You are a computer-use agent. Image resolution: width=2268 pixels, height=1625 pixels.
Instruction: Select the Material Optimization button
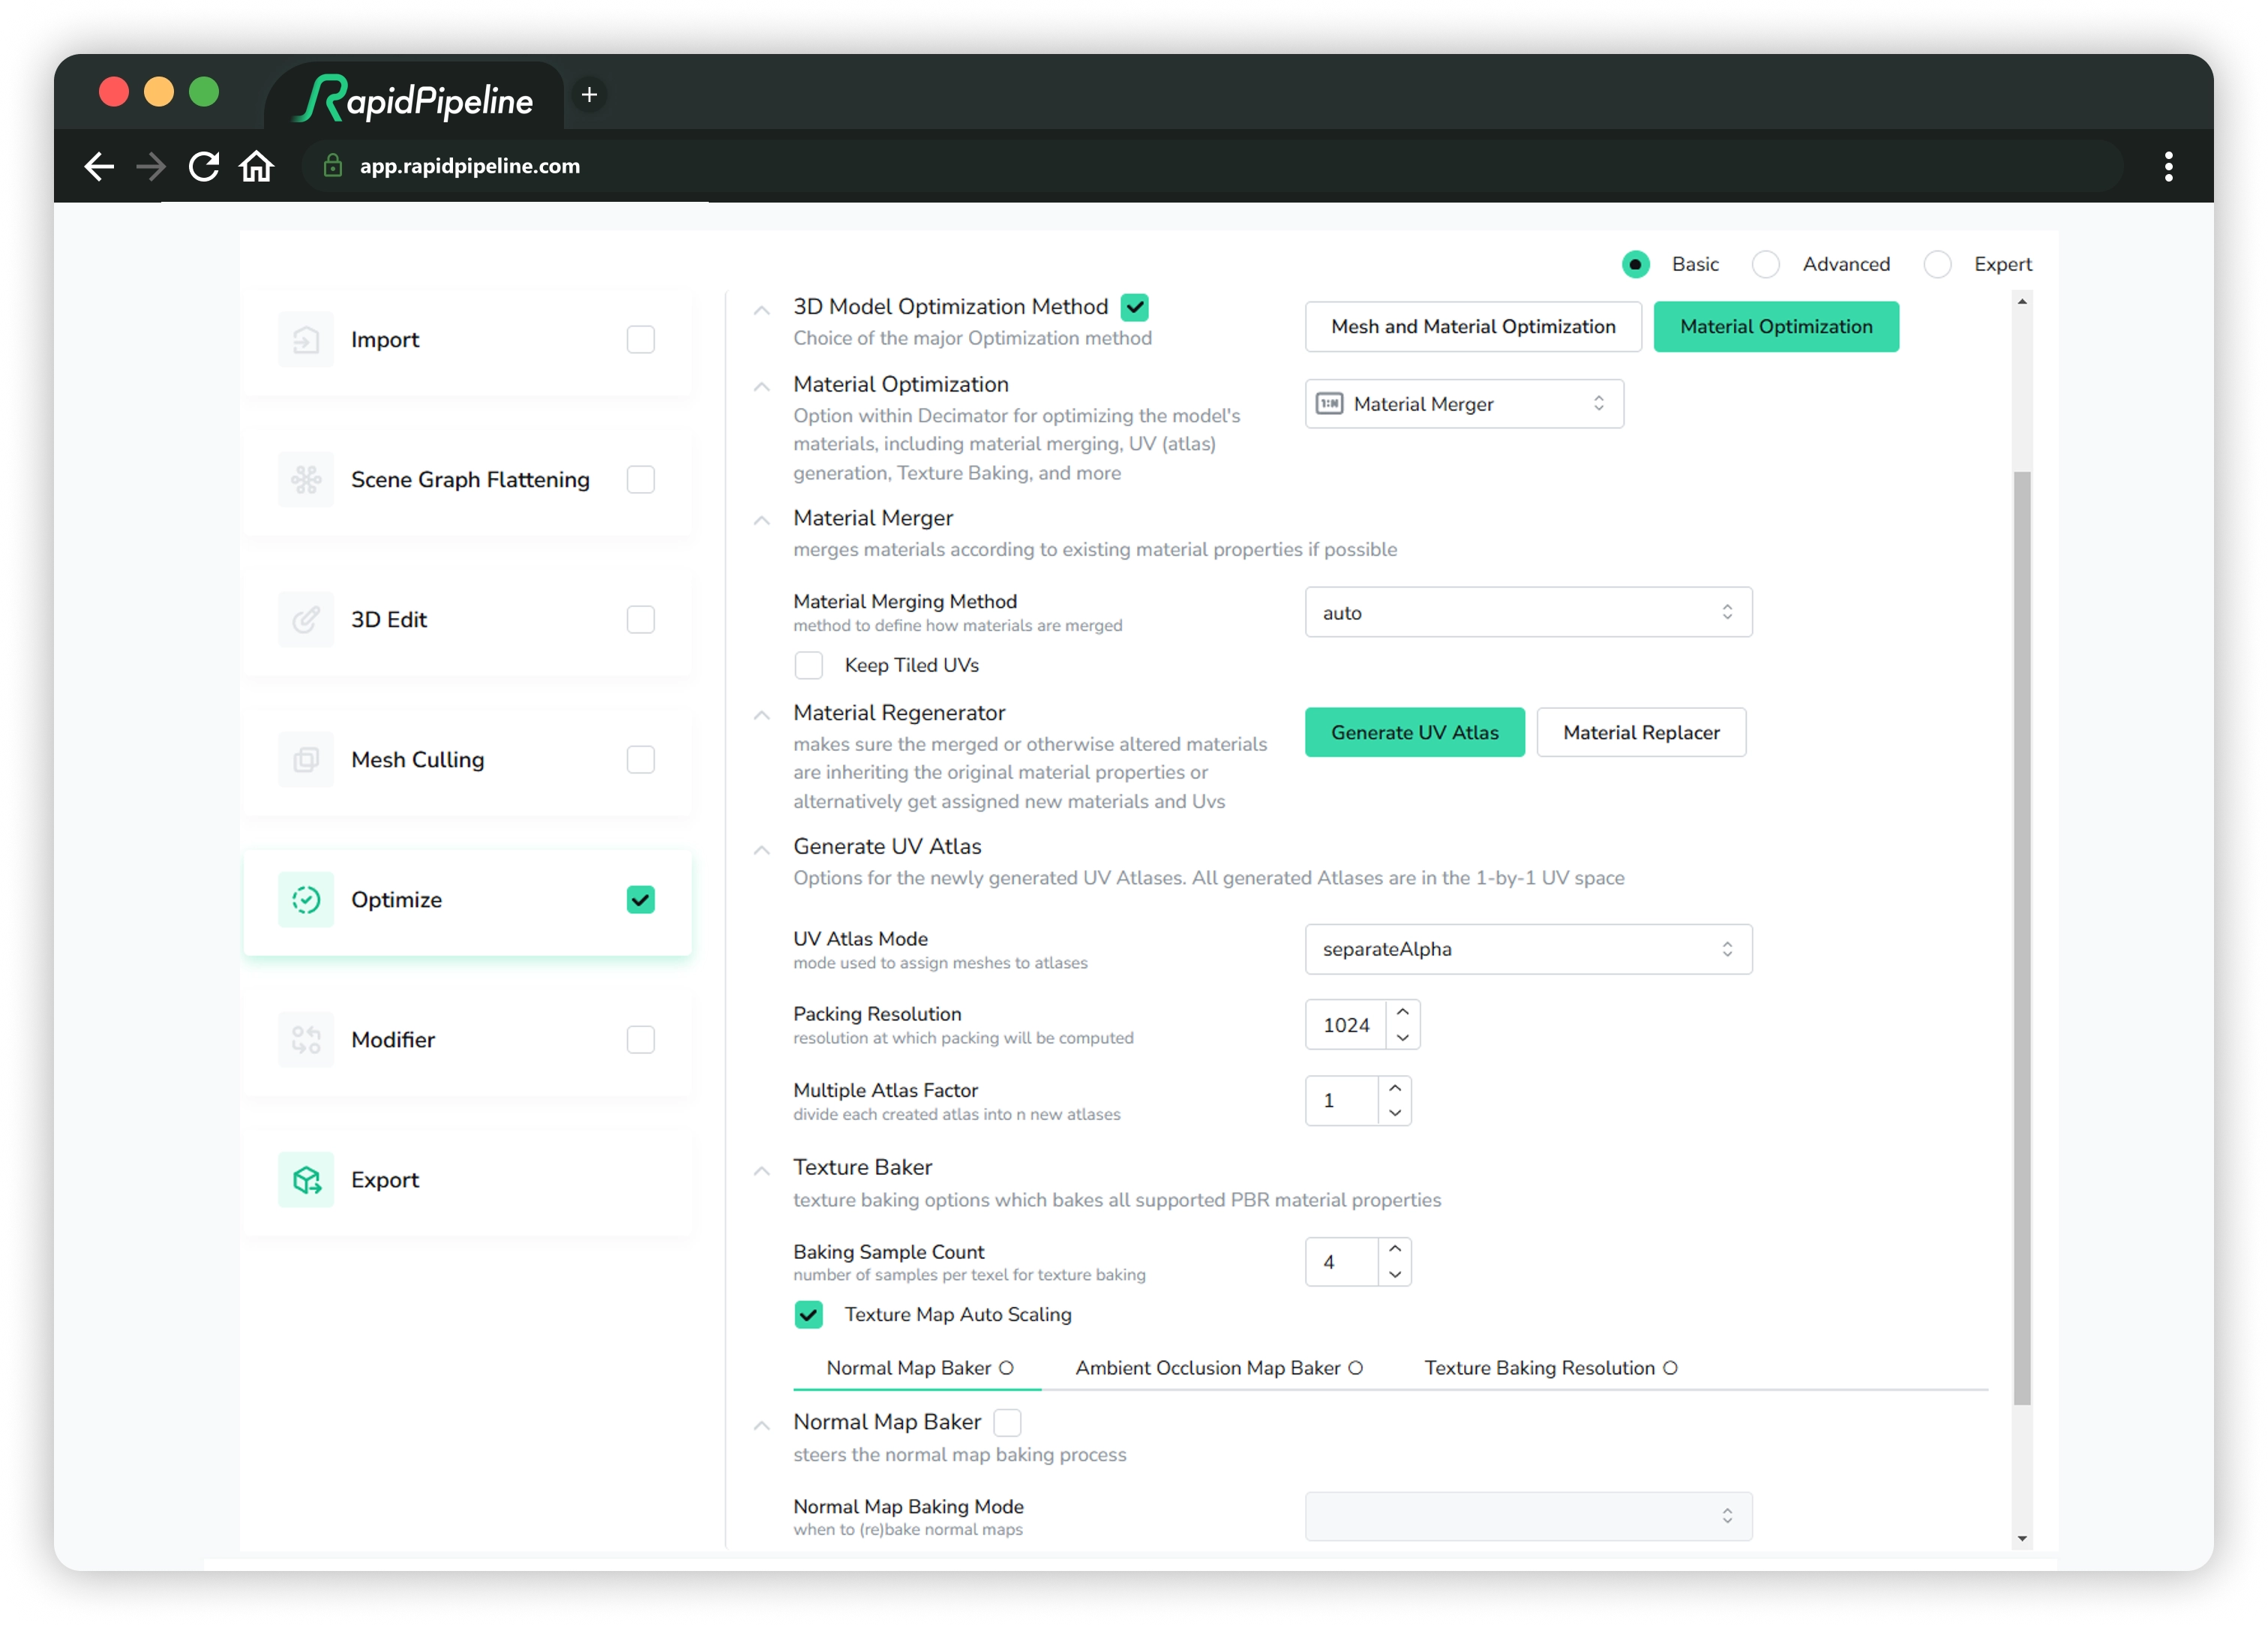(x=1776, y=326)
